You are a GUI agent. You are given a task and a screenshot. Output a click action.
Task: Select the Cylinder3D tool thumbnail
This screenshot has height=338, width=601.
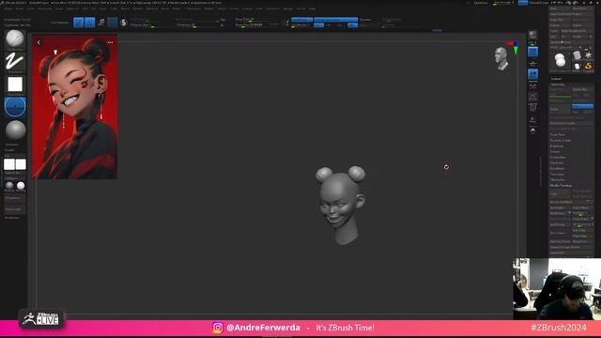[577, 56]
